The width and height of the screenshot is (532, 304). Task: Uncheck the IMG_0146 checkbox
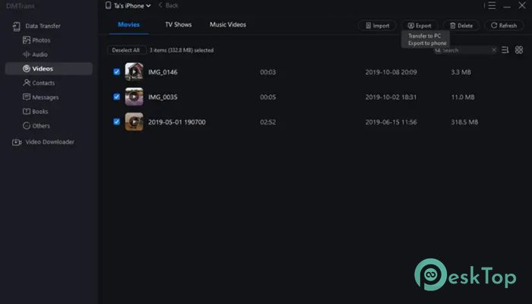click(x=116, y=71)
